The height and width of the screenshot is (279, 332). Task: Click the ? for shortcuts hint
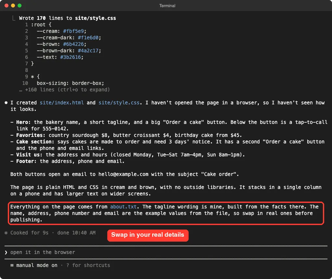88,265
